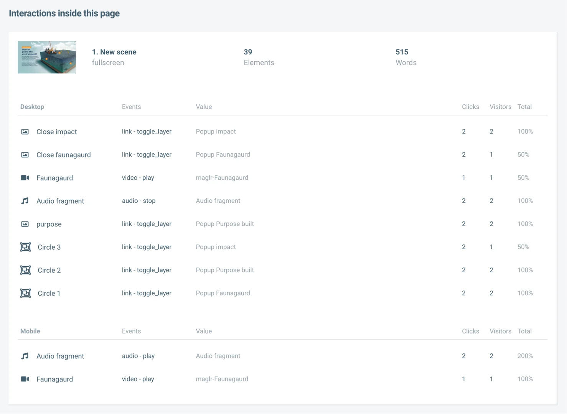This screenshot has height=414, width=567.
Task: Select the Mobile 'Audio fragment' row name
Action: pyautogui.click(x=60, y=356)
